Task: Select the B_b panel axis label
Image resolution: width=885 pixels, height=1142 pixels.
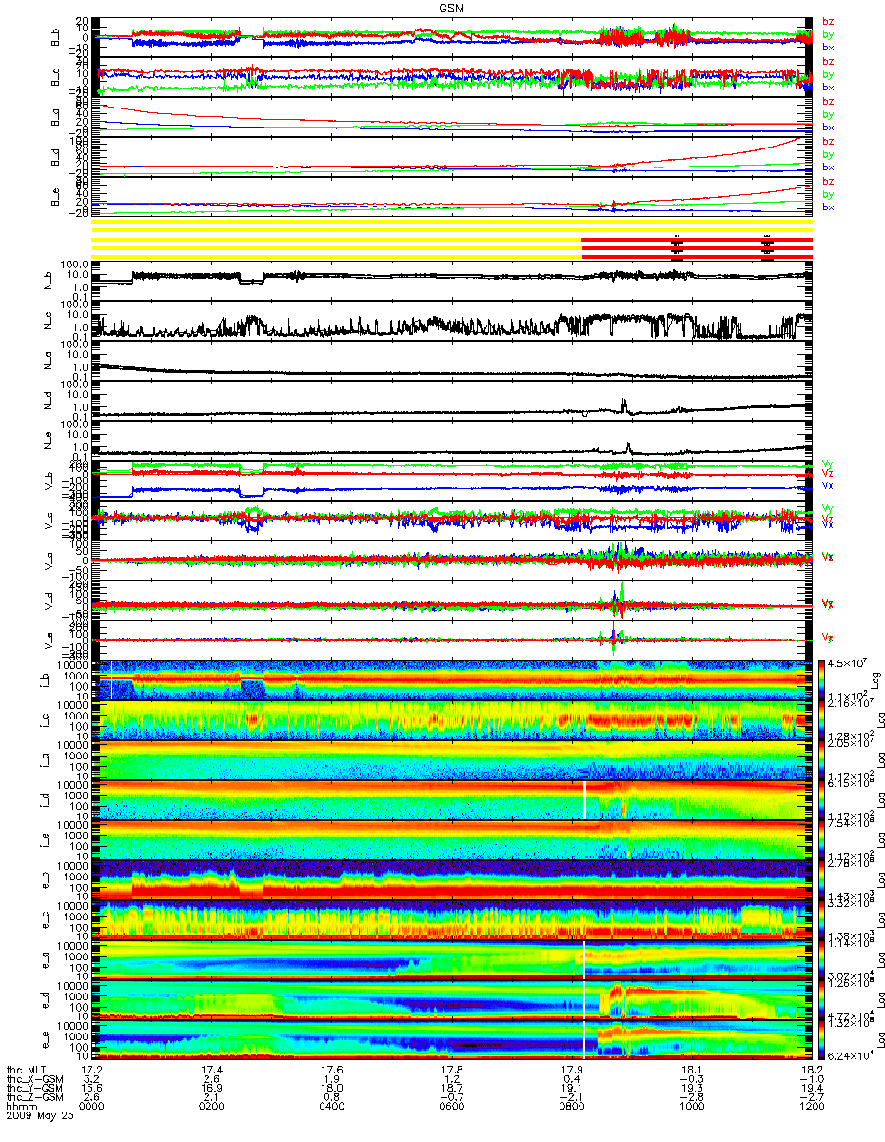Action: pos(56,37)
